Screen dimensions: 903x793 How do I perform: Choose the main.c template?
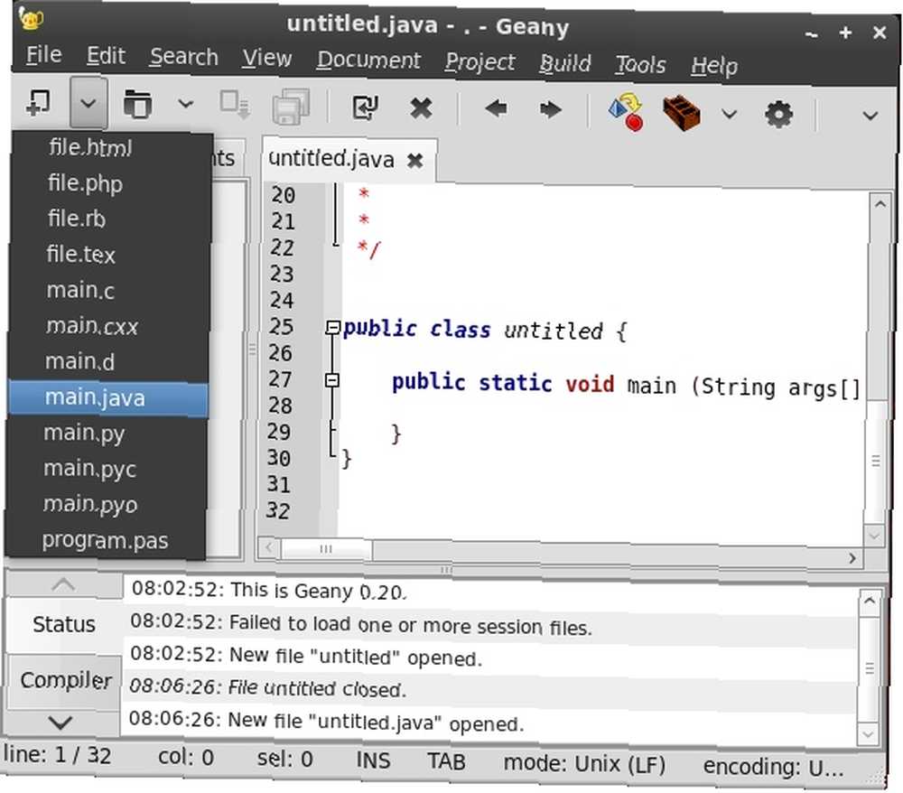[x=109, y=290]
